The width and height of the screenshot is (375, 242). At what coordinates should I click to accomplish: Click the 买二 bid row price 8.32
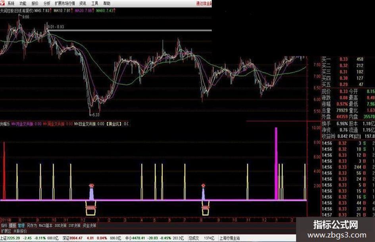click(x=343, y=66)
